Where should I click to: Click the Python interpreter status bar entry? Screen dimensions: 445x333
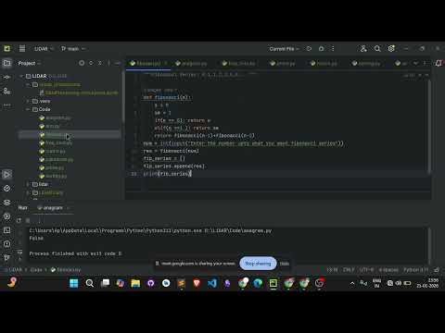click(x=415, y=270)
